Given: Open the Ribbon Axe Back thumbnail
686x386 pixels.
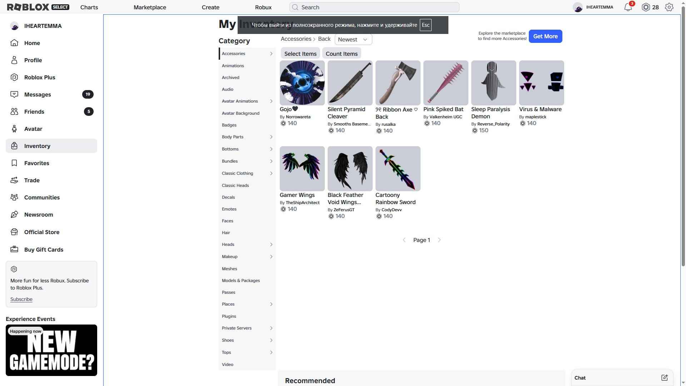Looking at the screenshot, I should point(398,83).
